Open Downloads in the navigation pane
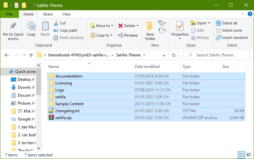This screenshot has width=254, height=159. (23, 87)
